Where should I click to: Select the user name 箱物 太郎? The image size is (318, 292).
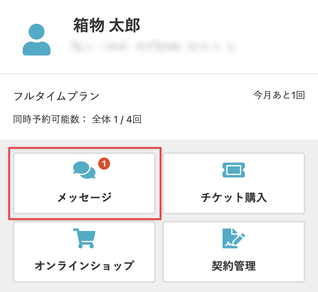click(107, 25)
